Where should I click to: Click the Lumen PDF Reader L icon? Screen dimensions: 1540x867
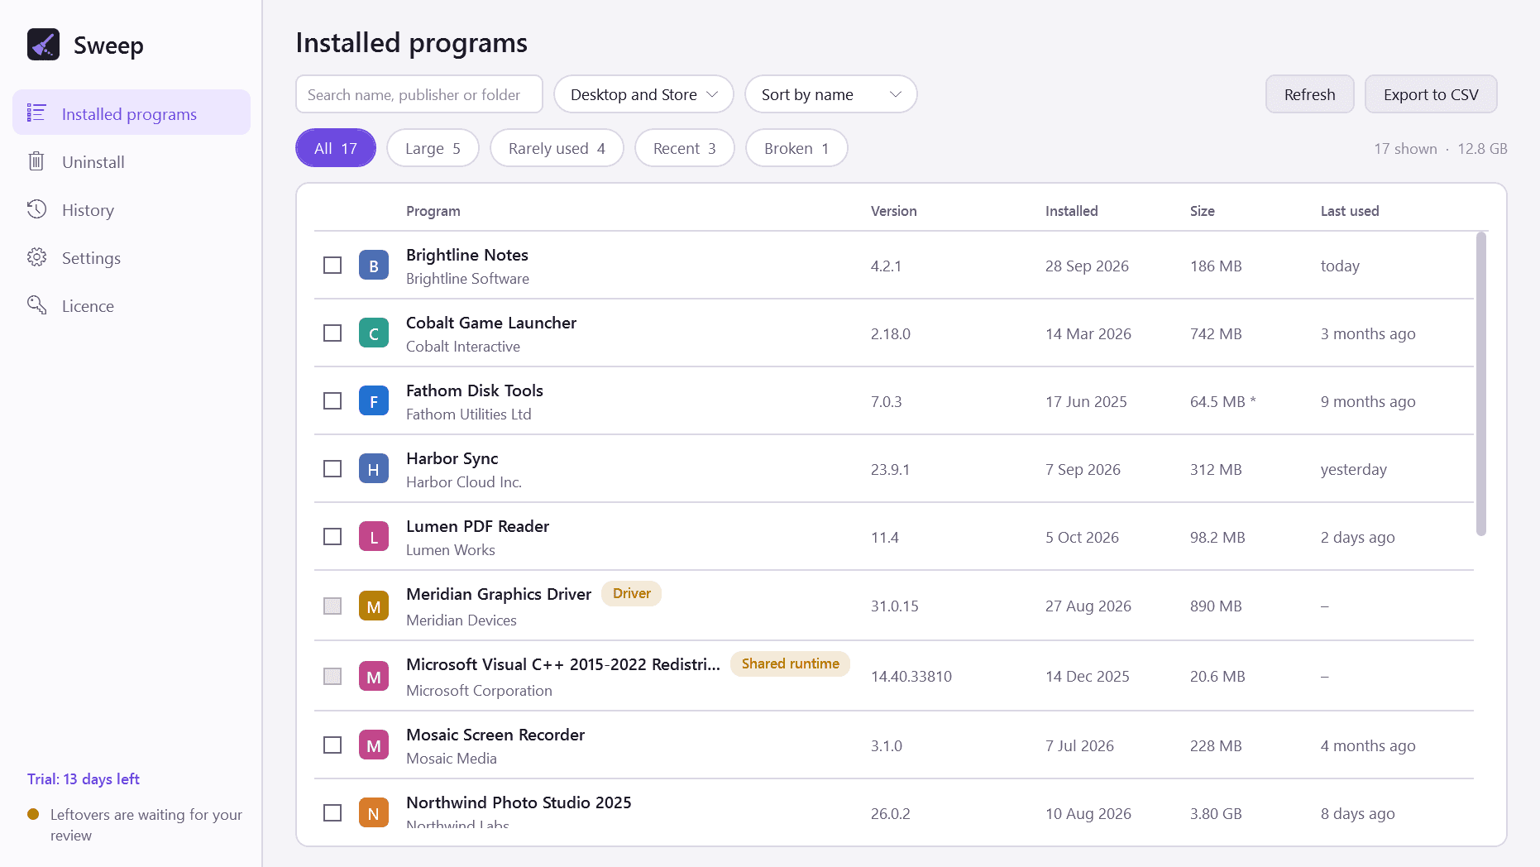tap(374, 537)
